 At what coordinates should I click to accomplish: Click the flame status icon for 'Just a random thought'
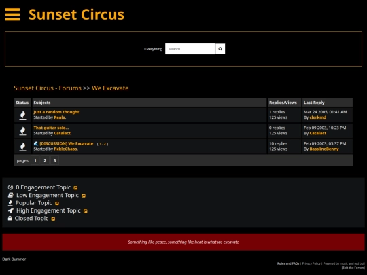[x=22, y=115]
